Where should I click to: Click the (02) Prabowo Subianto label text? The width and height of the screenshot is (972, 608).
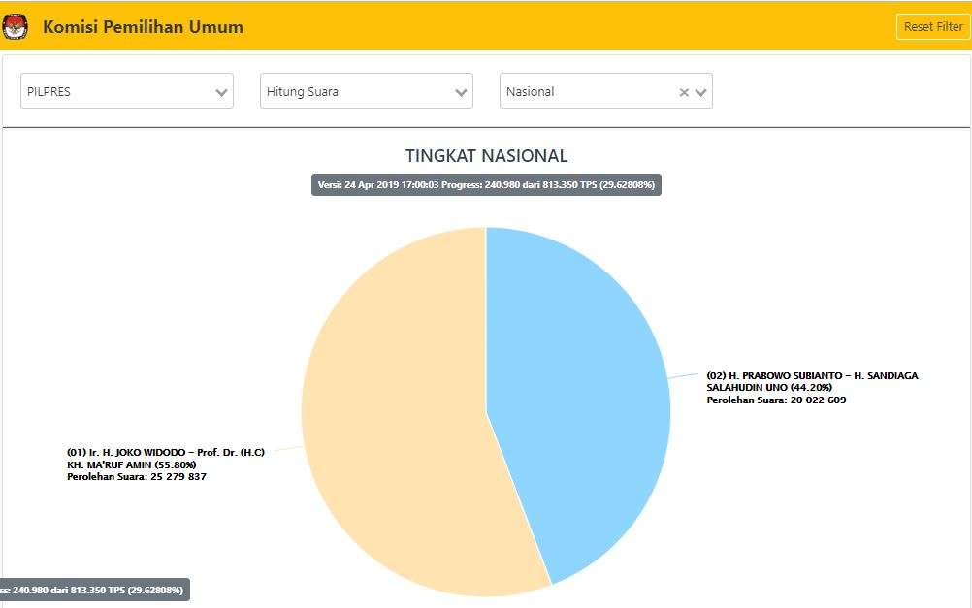point(812,381)
